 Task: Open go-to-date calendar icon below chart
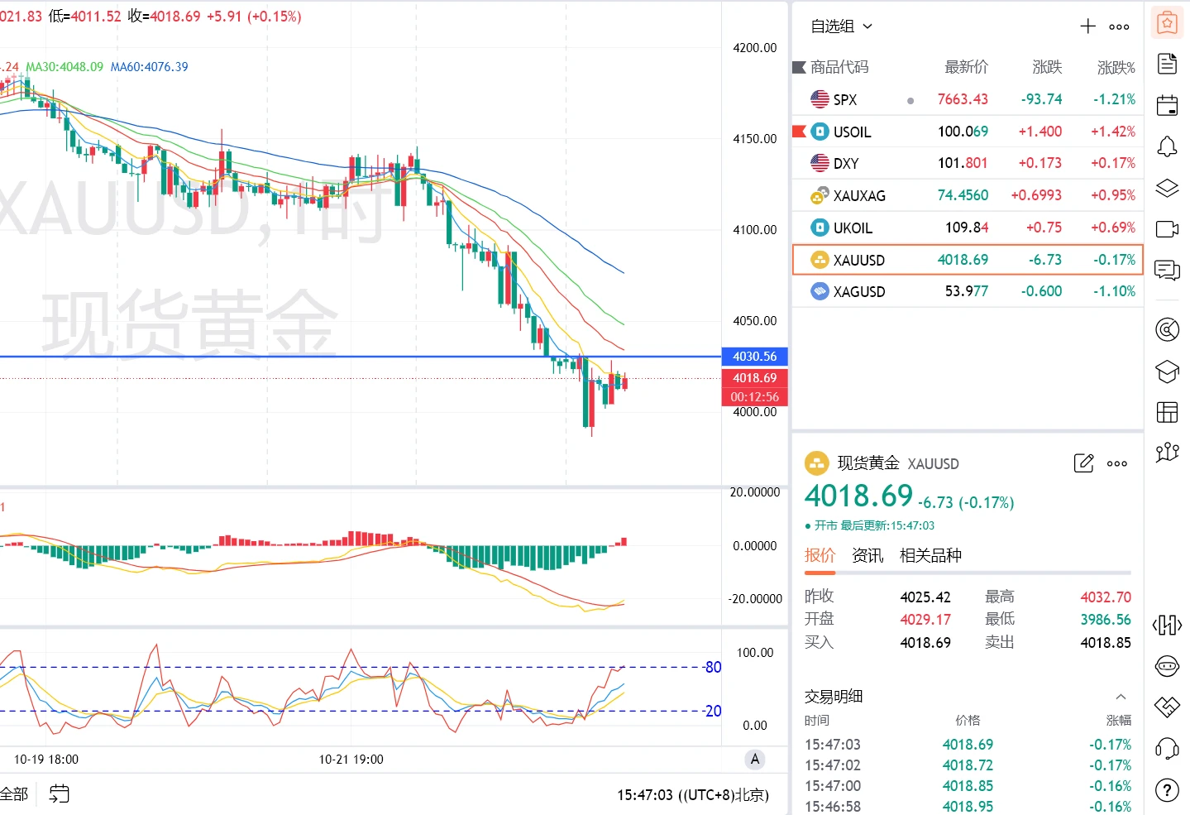point(60,794)
